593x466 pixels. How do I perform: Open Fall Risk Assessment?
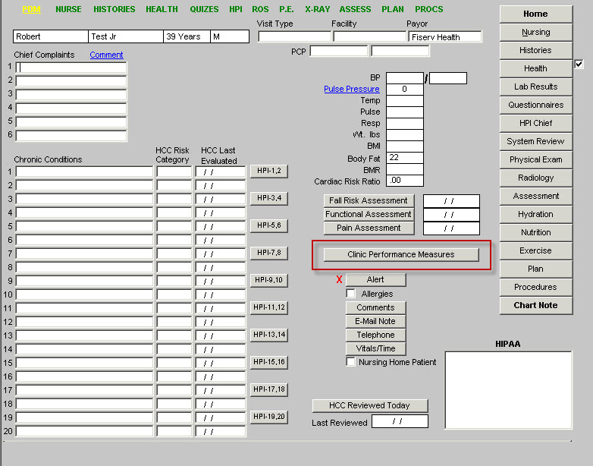(369, 200)
